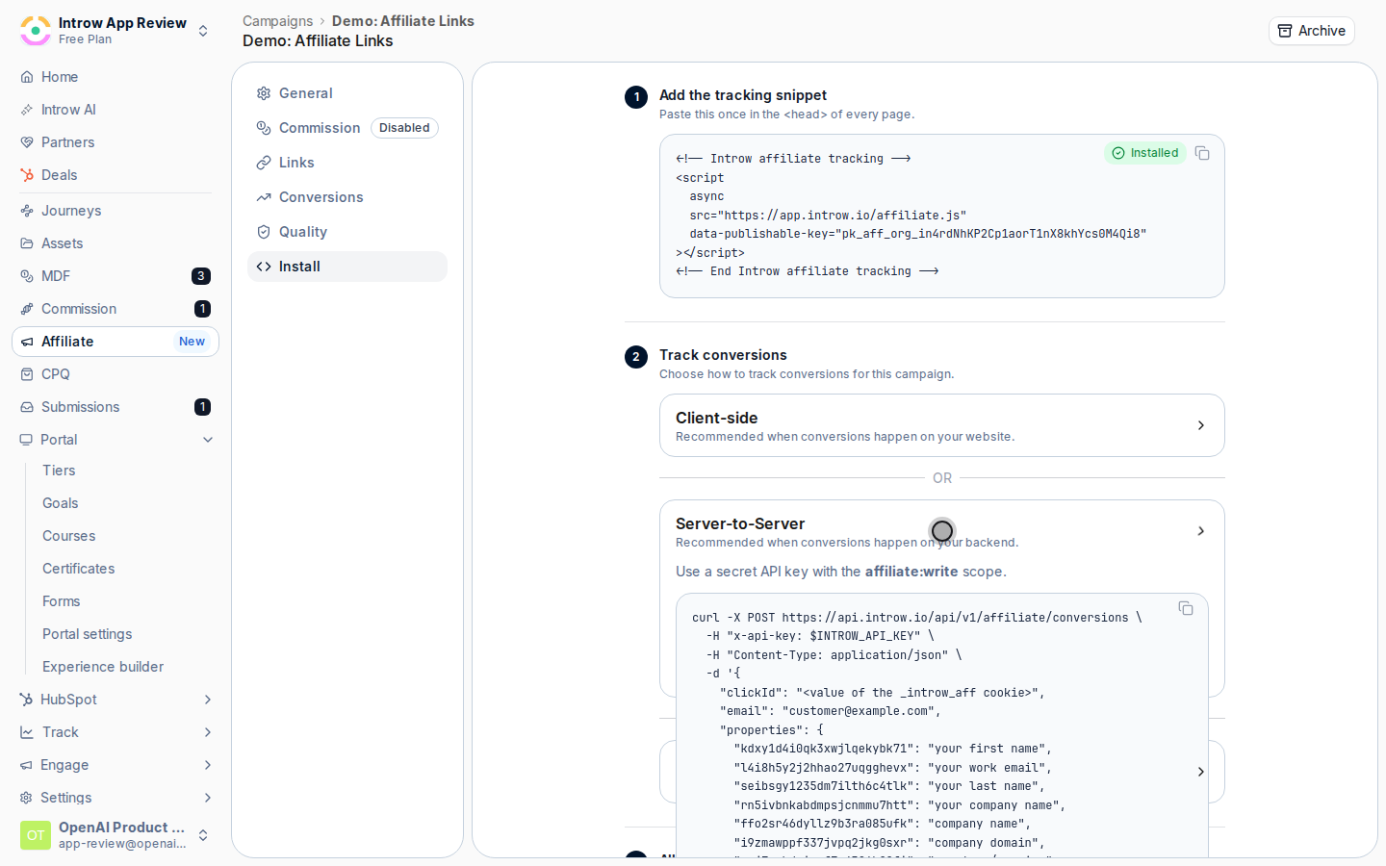Copy the tracking snippet code

(1202, 153)
